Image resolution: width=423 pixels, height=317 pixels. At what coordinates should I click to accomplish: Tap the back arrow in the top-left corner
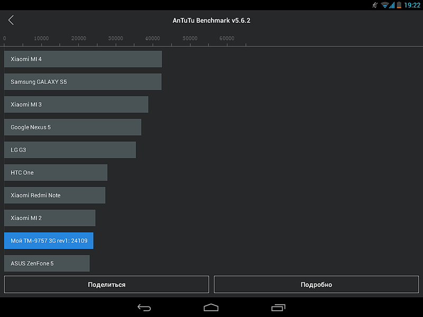(x=11, y=20)
